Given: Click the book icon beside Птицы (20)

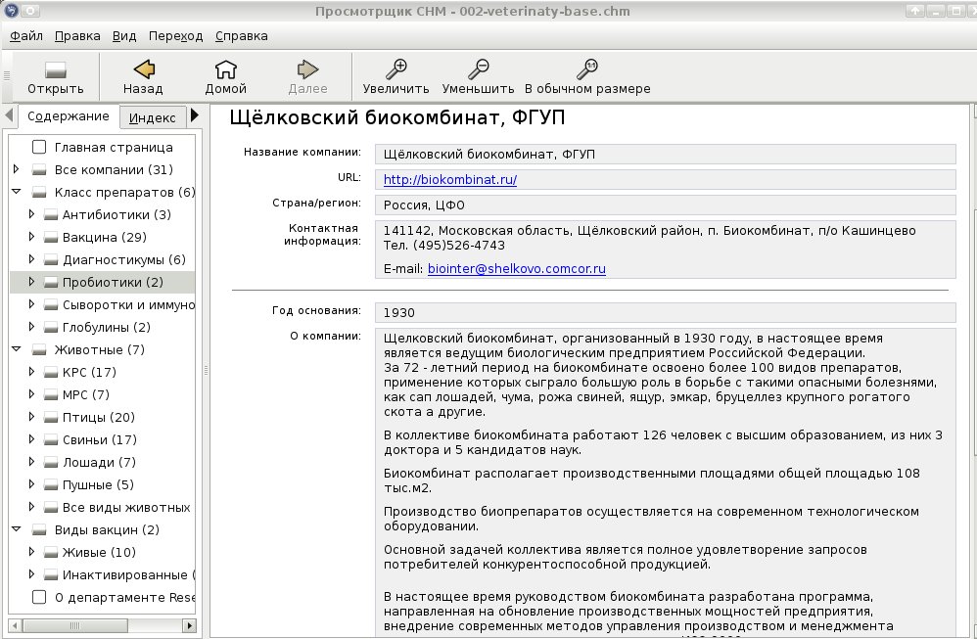Looking at the screenshot, I should (x=51, y=418).
